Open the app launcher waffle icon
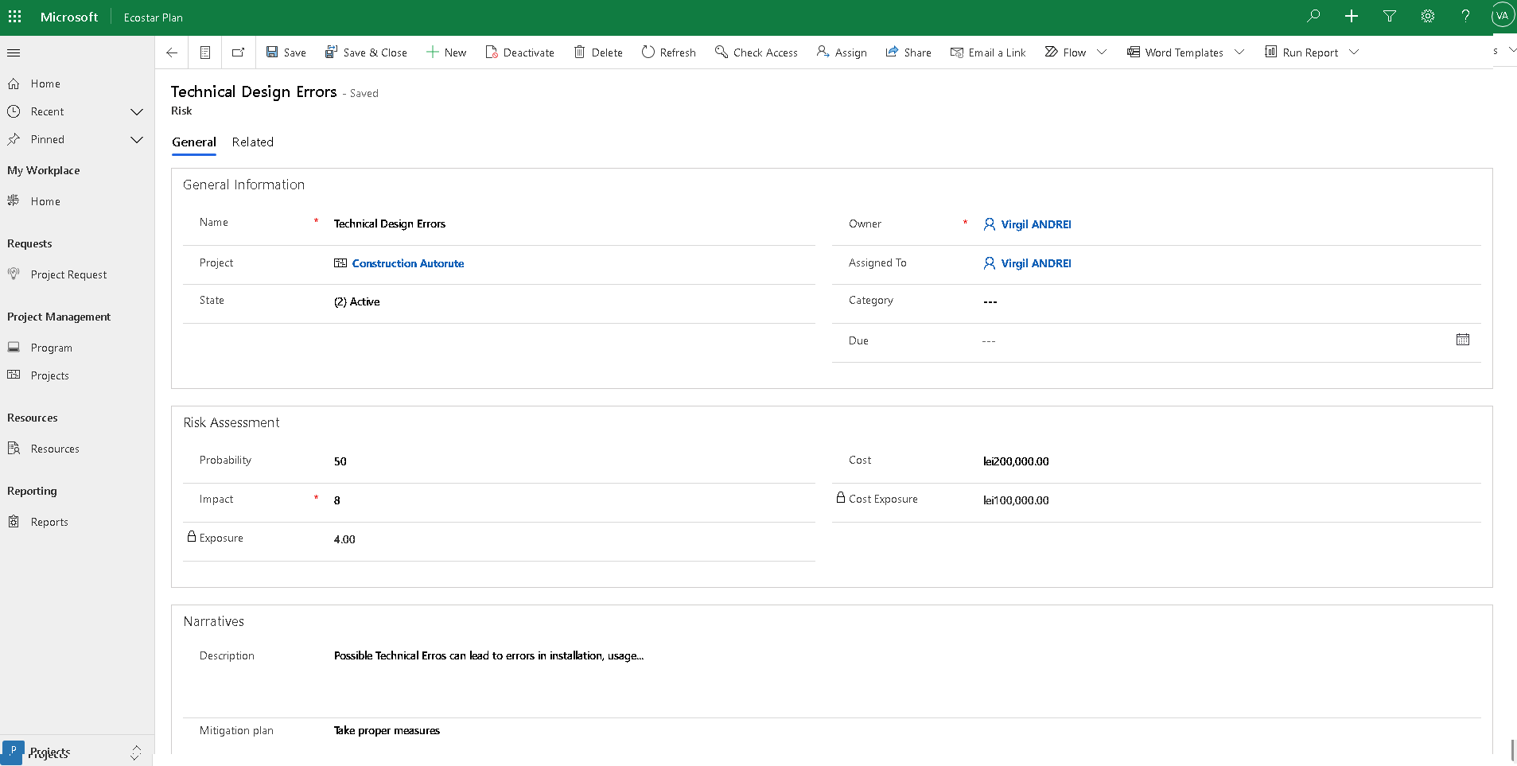 coord(15,17)
